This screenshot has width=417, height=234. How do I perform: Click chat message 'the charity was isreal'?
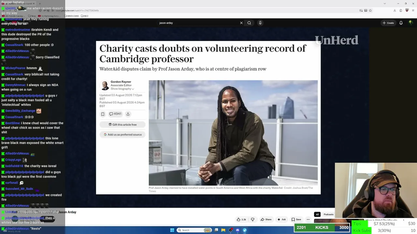pyautogui.click(x=40, y=166)
